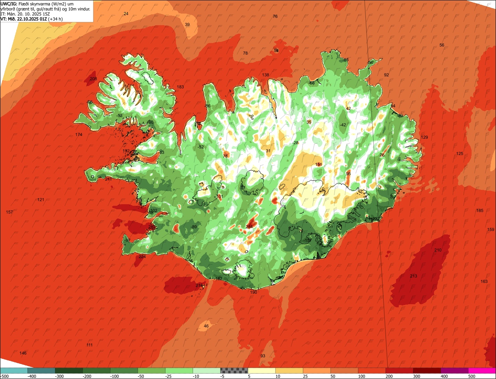
Task: Click the '-500' legend label
Action: (x=4, y=376)
